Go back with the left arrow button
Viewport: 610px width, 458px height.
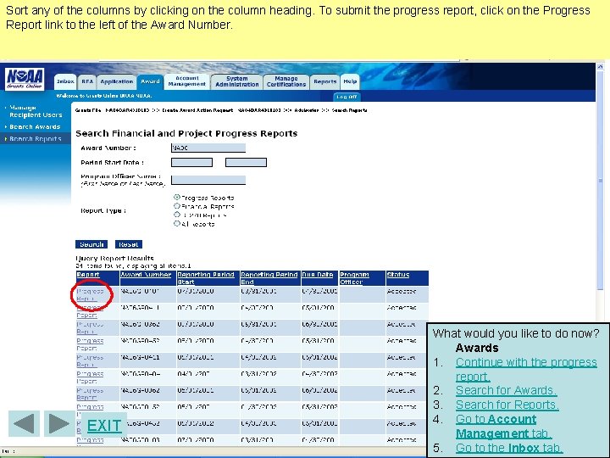[24, 423]
